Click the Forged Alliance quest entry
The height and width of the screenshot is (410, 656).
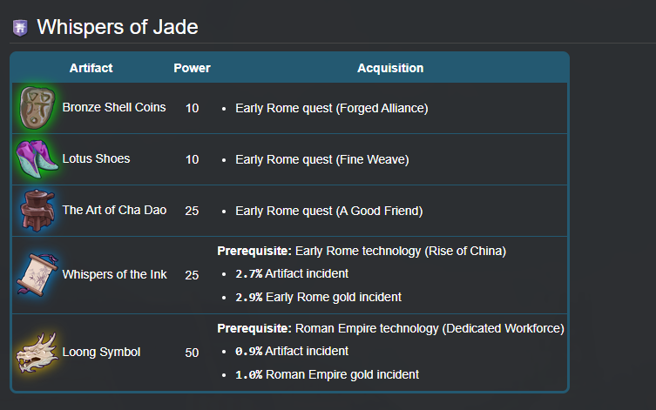pos(331,109)
